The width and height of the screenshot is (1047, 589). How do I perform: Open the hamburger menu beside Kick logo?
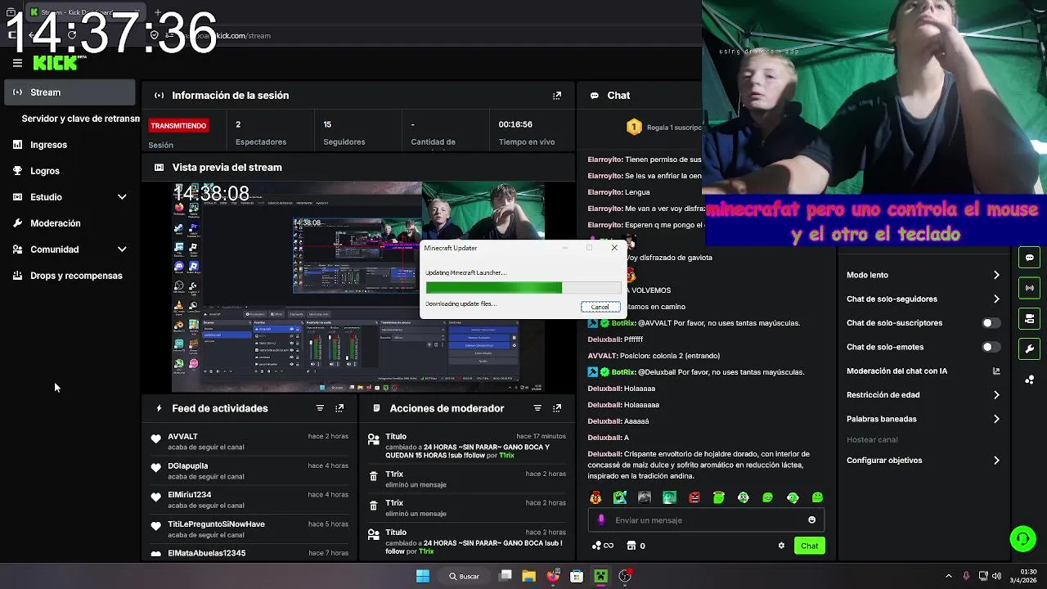pos(17,62)
